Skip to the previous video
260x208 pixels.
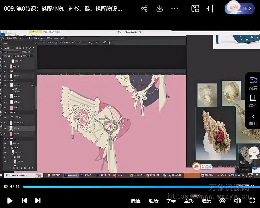[x=24, y=200]
